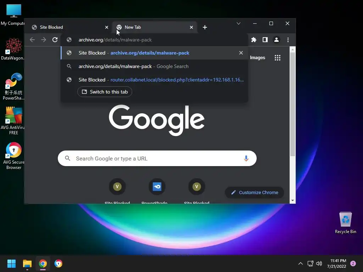Open the side panel icon in toolbar
The width and height of the screenshot is (363, 272).
(265, 40)
